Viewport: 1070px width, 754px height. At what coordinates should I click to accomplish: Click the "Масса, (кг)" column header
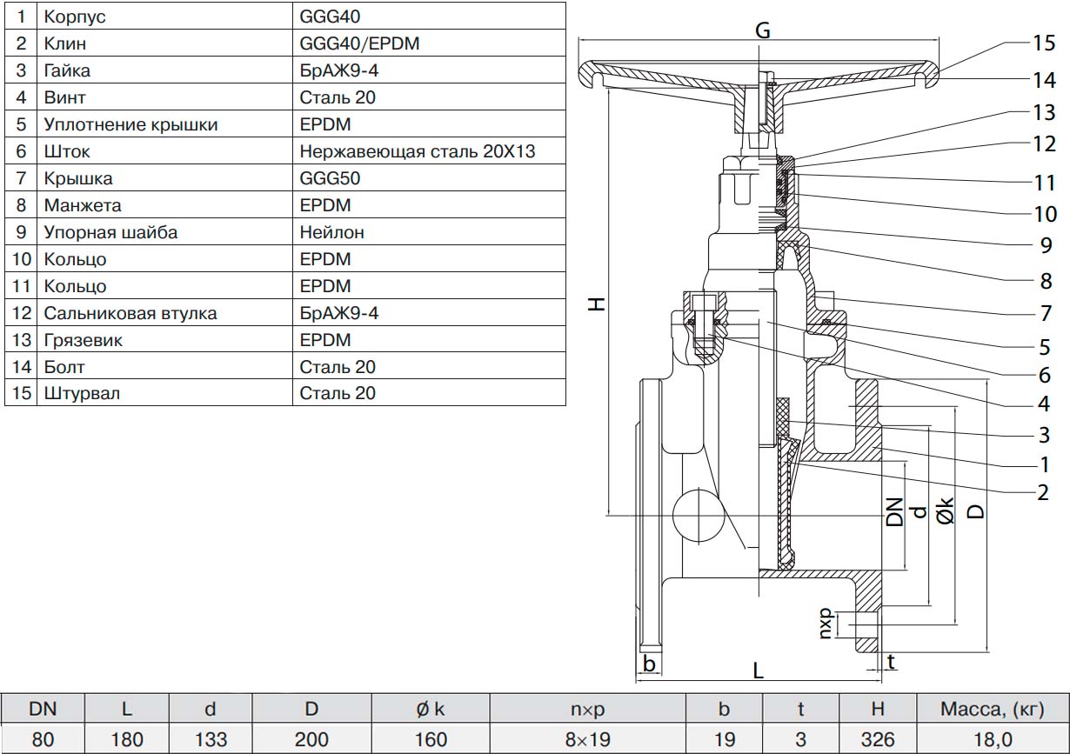coord(992,709)
